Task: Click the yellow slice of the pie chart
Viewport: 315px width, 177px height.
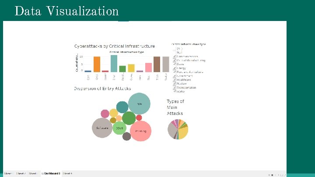Action: coord(183,132)
